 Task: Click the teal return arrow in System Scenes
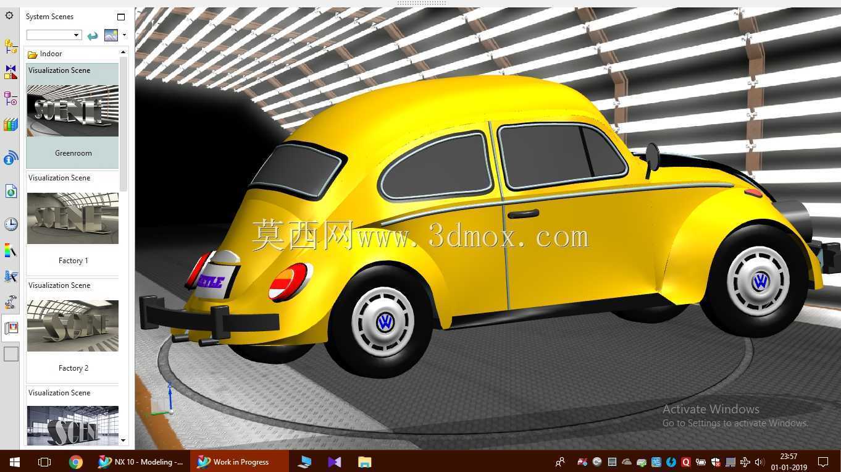coord(93,35)
